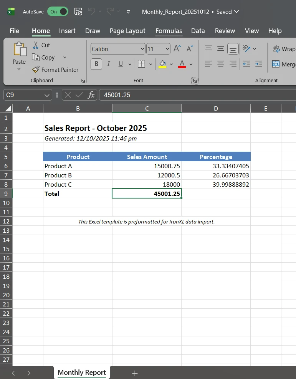
Task: Click the Insert Function fx icon
Action: [x=91, y=95]
